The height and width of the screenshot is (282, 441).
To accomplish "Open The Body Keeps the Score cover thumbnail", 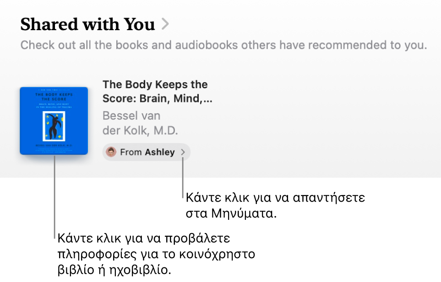I will pos(54,121).
